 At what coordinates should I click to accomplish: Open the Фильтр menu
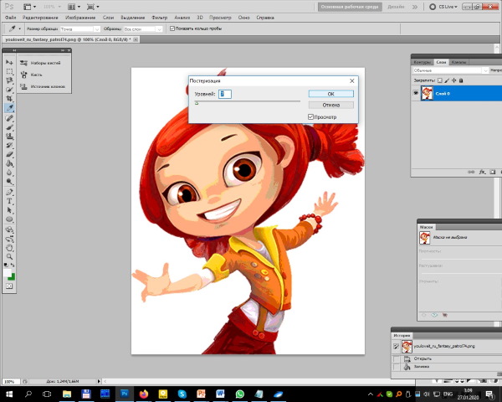[160, 18]
